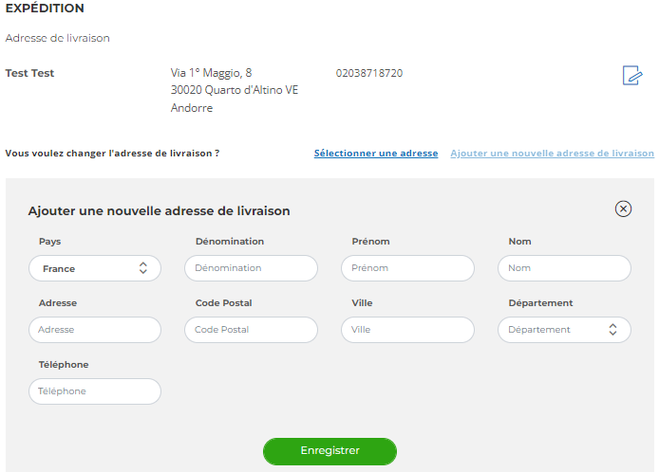The image size is (659, 472).
Task: Select the Nom input field
Action: [564, 268]
